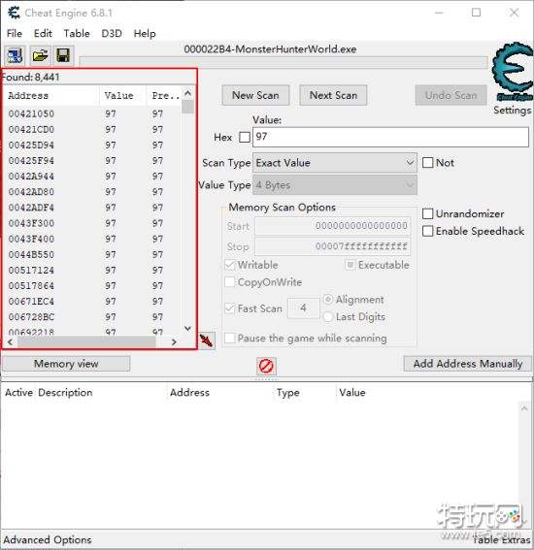Select result address 00421CD0
The height and width of the screenshot is (550, 534).
click(x=31, y=129)
